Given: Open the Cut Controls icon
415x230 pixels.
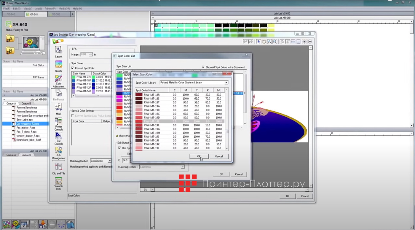Looking at the screenshot, I should click(58, 137).
